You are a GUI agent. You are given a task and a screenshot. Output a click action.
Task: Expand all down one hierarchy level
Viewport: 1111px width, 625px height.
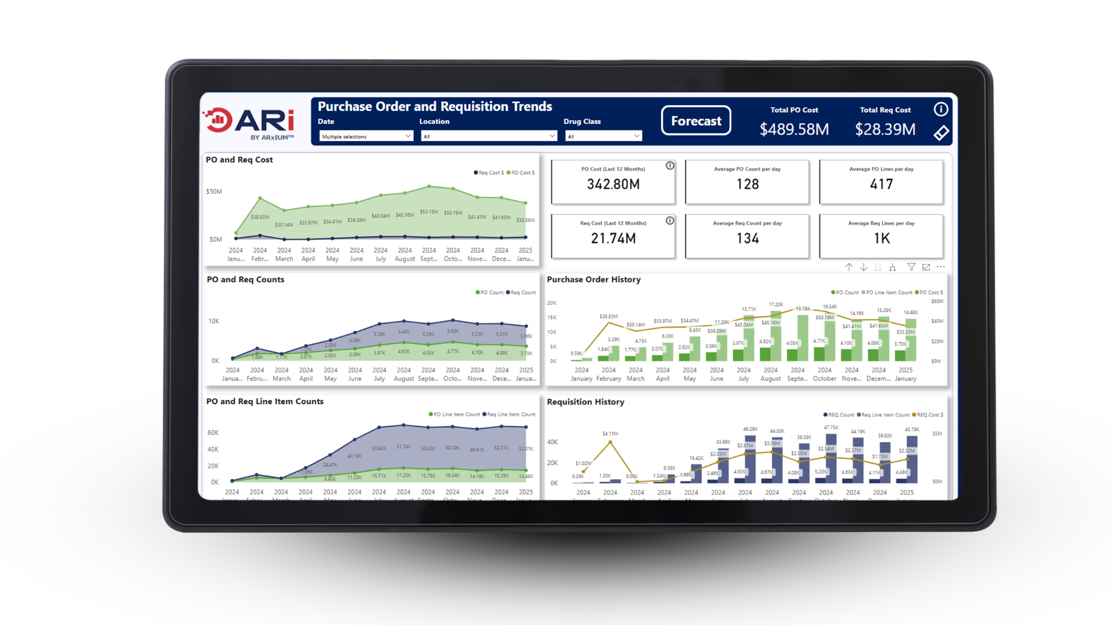click(x=893, y=267)
